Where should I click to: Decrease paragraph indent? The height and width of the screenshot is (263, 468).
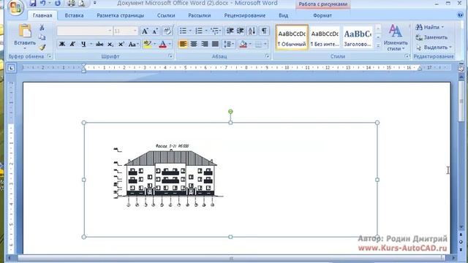pyautogui.click(x=230, y=31)
